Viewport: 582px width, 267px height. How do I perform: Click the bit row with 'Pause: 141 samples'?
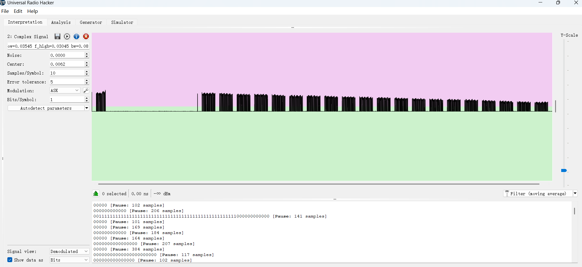pyautogui.click(x=210, y=216)
